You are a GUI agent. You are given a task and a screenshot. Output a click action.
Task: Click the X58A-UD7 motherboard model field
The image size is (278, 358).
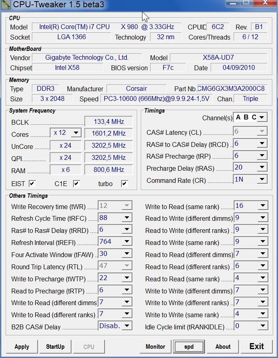tap(218, 58)
